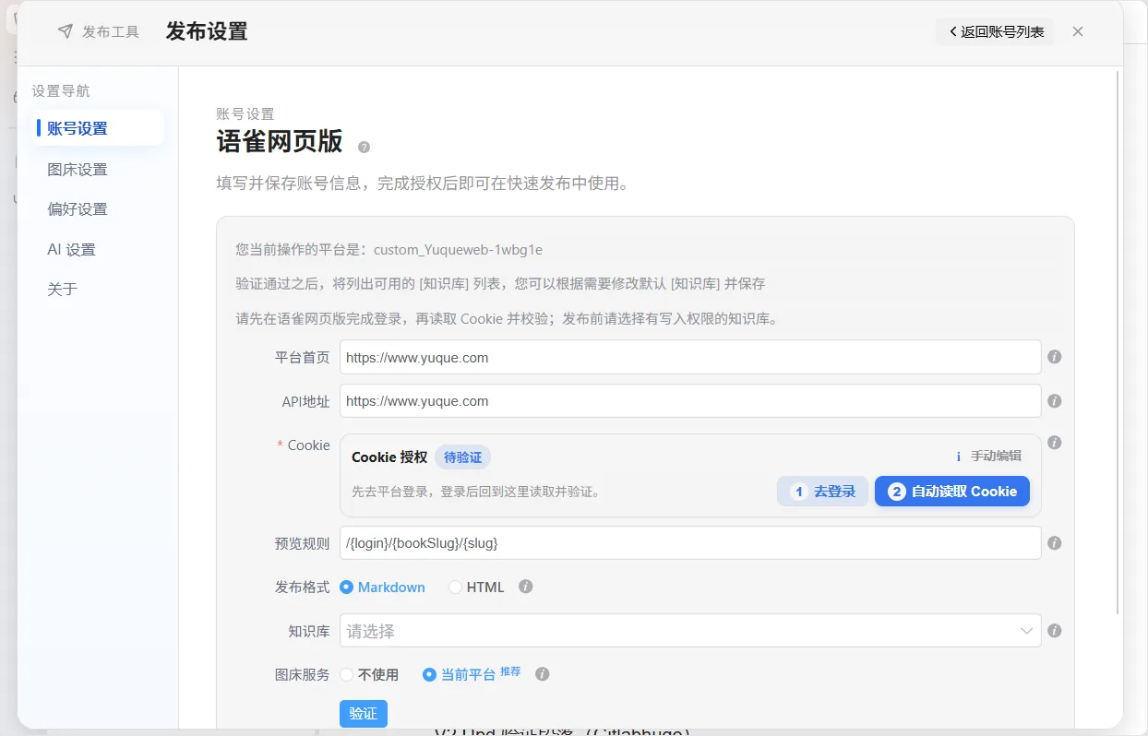Choose HTML as 发布格式

(477, 588)
